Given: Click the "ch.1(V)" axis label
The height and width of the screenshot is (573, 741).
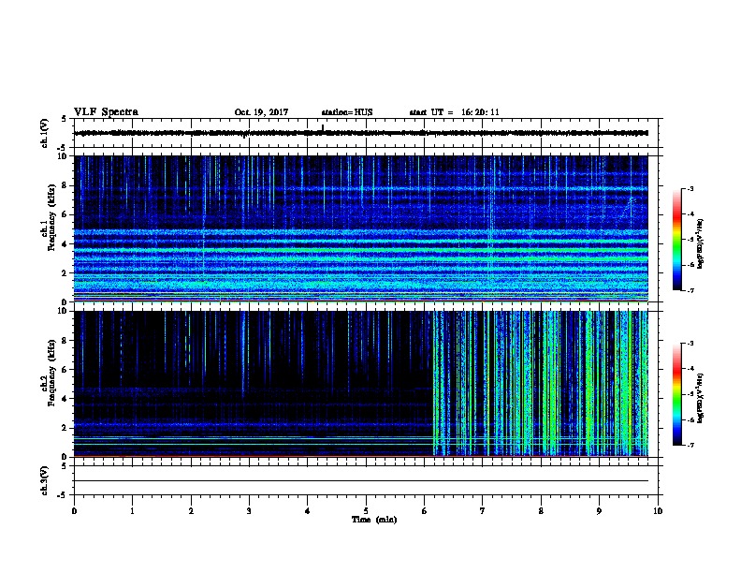Looking at the screenshot, I should coord(44,133).
